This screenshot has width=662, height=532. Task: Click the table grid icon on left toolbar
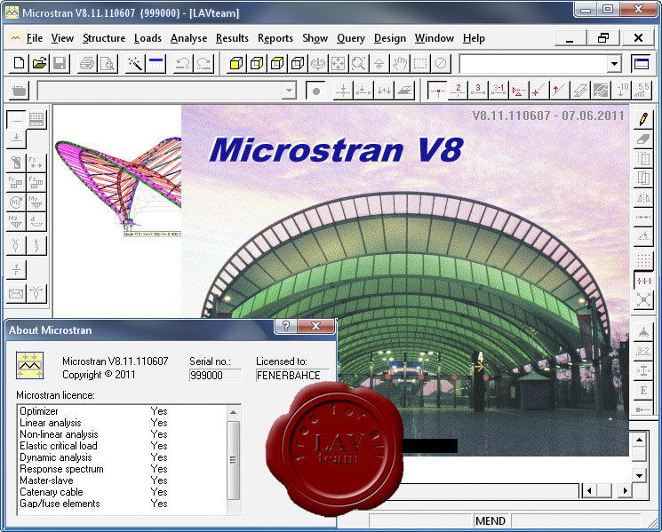[x=36, y=119]
